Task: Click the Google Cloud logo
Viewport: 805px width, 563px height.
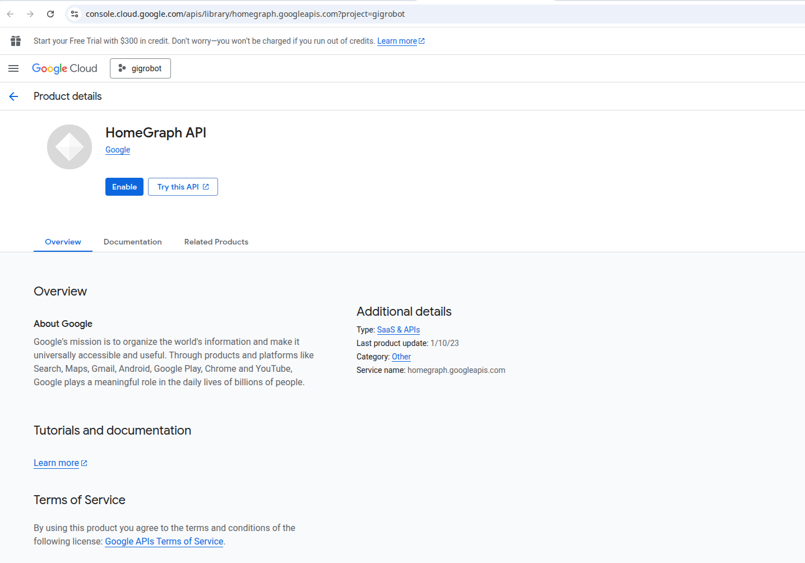Action: [64, 68]
